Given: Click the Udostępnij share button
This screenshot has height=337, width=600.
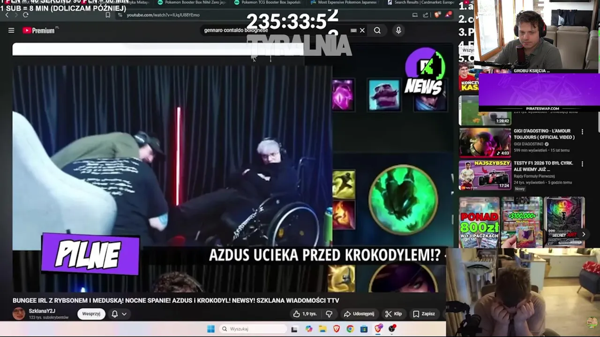Looking at the screenshot, I should click(359, 314).
